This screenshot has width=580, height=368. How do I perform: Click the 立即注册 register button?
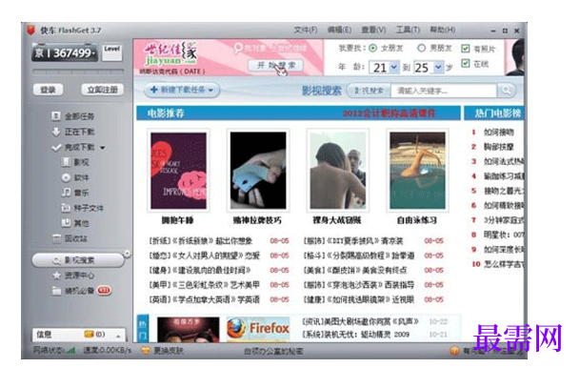pyautogui.click(x=102, y=90)
